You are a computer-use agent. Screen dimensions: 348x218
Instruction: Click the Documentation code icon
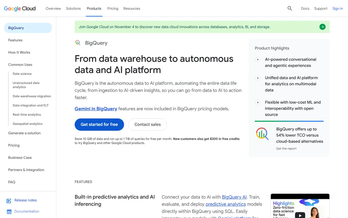9,212
